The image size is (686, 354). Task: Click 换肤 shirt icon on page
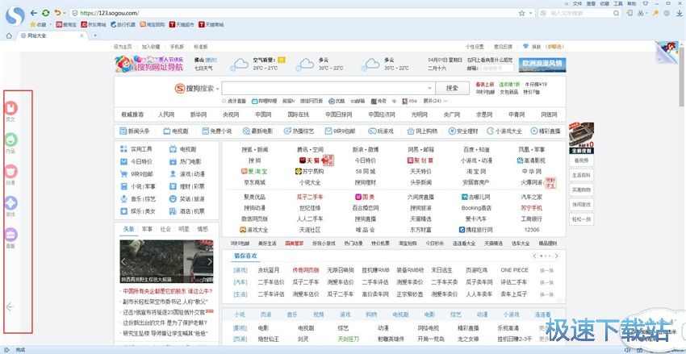[526, 47]
